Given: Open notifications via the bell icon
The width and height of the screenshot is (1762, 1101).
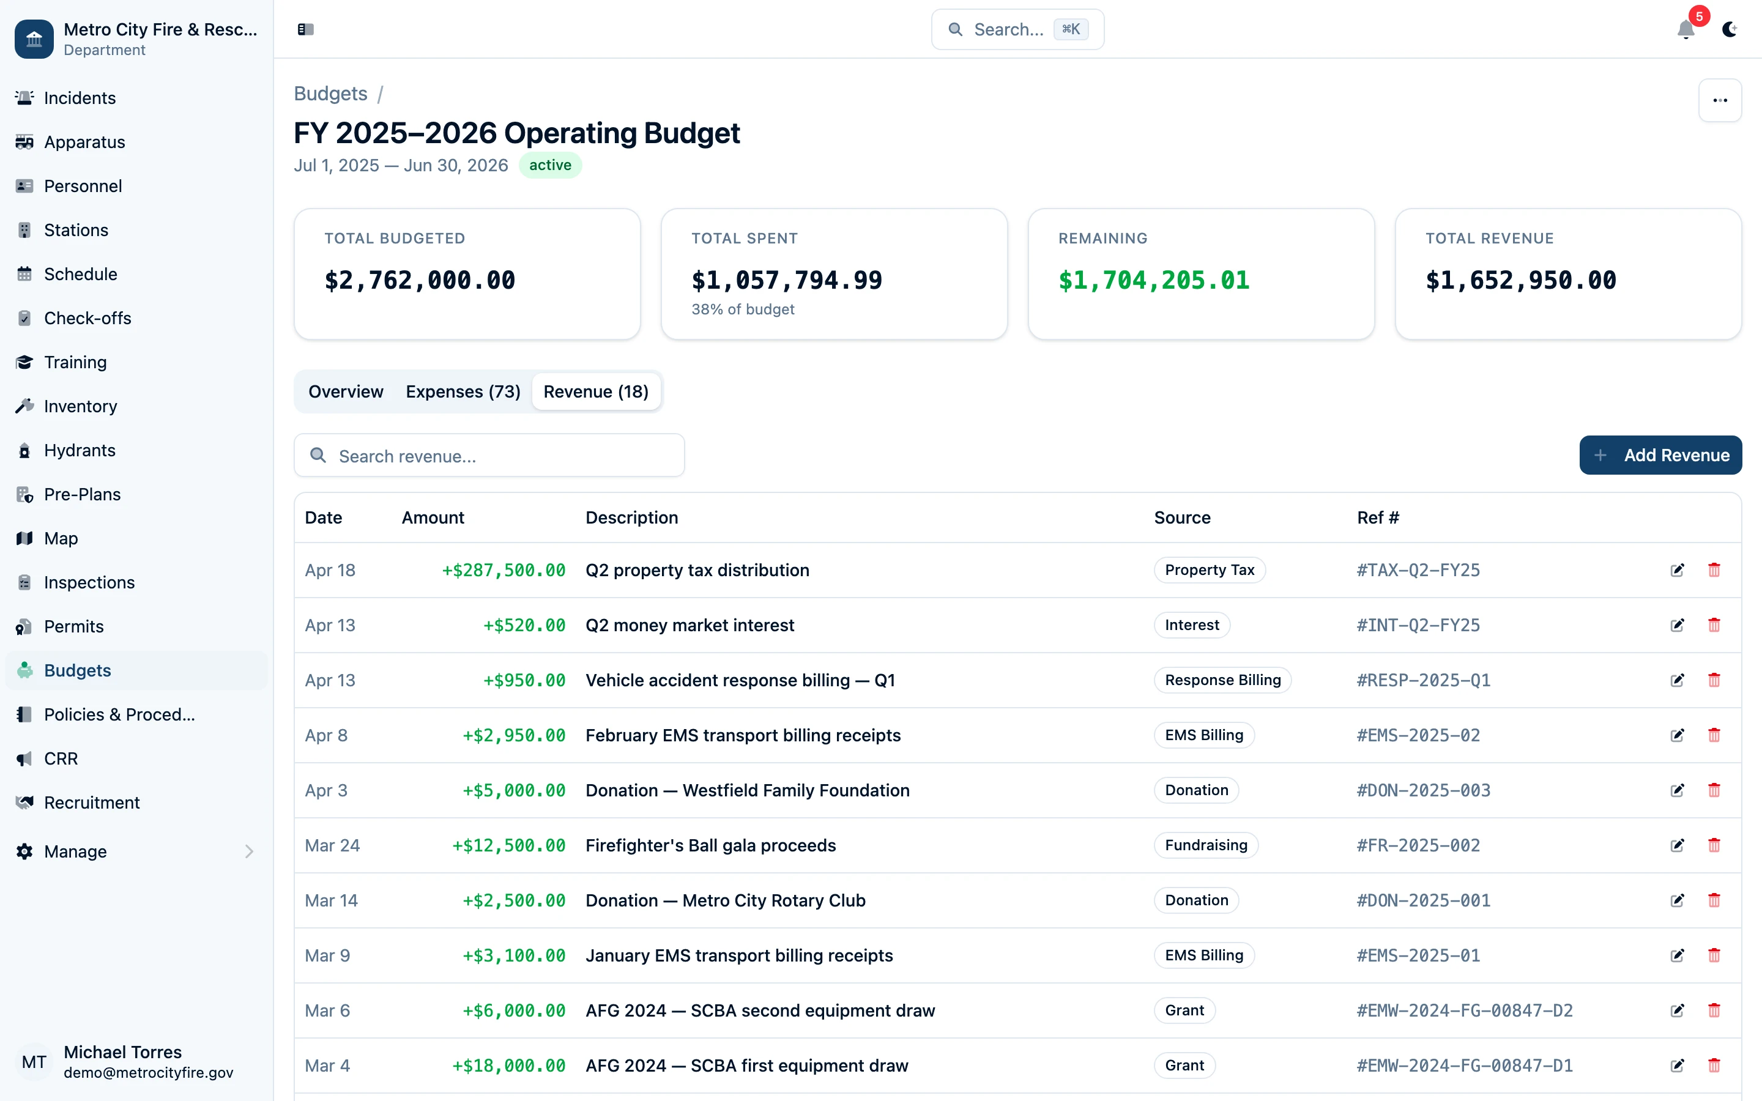Looking at the screenshot, I should [x=1686, y=31].
